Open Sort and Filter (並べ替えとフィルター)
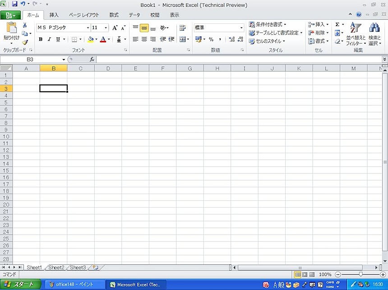This screenshot has width=388, height=290. click(x=356, y=34)
